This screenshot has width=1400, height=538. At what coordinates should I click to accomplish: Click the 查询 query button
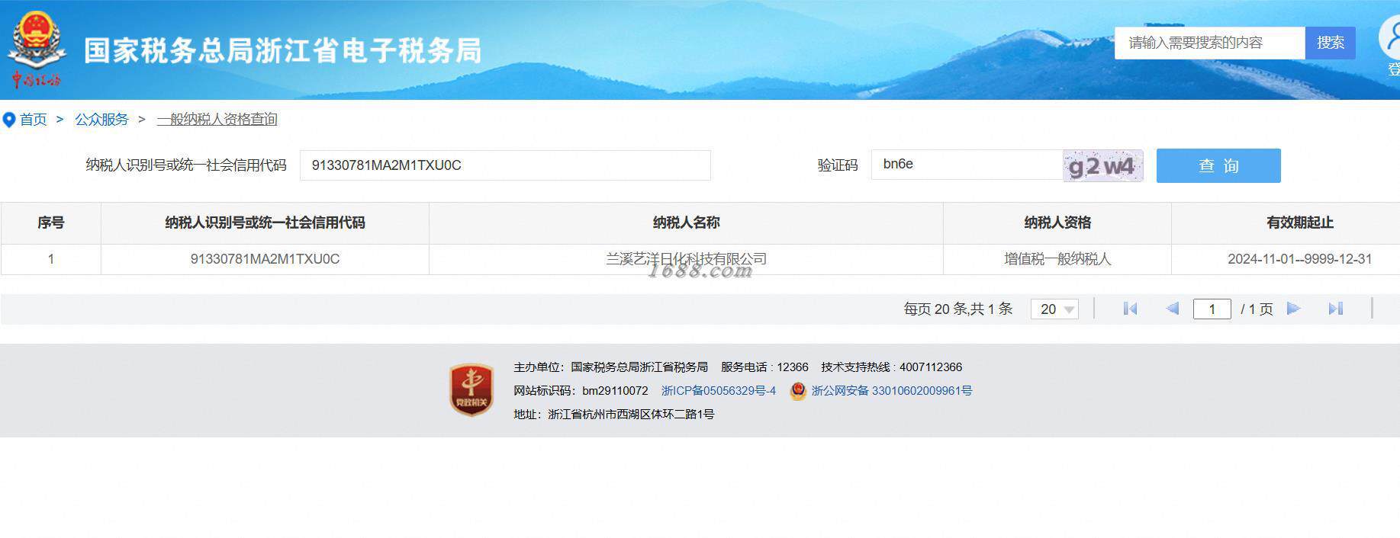click(1218, 165)
